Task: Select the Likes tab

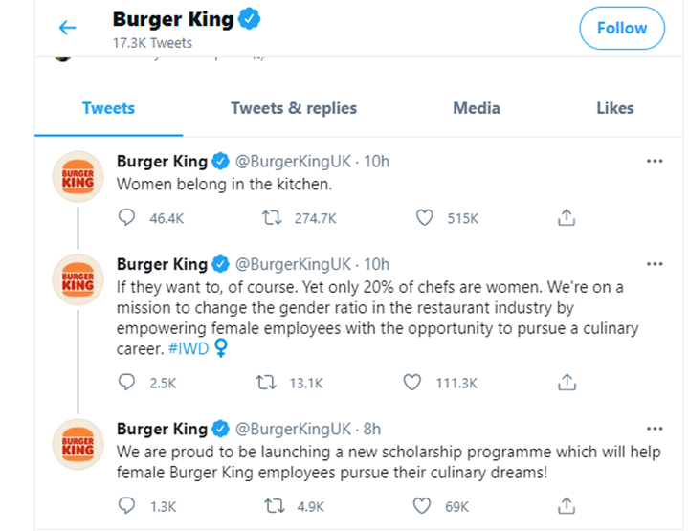Action: tap(614, 108)
